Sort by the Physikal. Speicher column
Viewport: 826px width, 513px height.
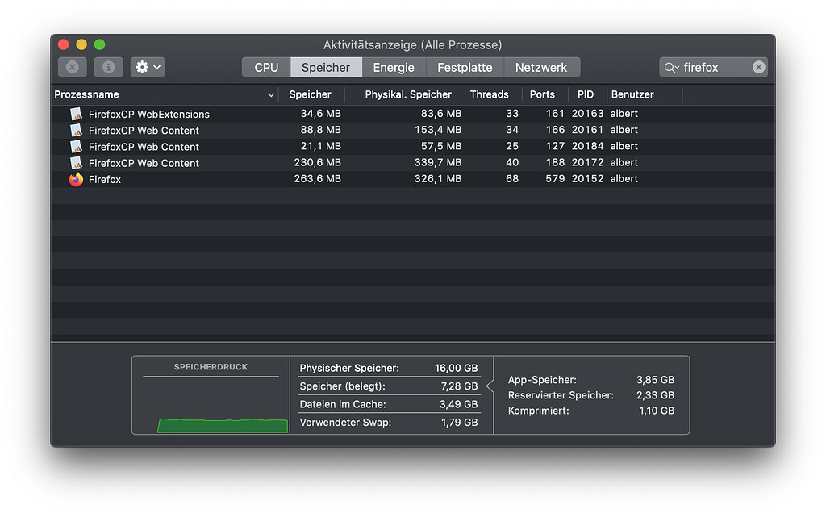pyautogui.click(x=405, y=94)
